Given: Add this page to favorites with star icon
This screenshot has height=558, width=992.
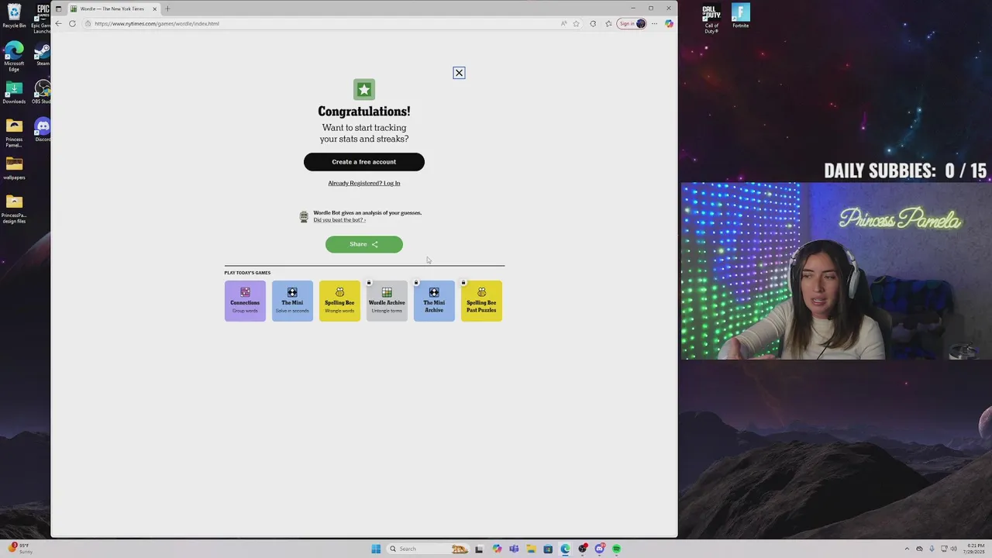Looking at the screenshot, I should [576, 23].
